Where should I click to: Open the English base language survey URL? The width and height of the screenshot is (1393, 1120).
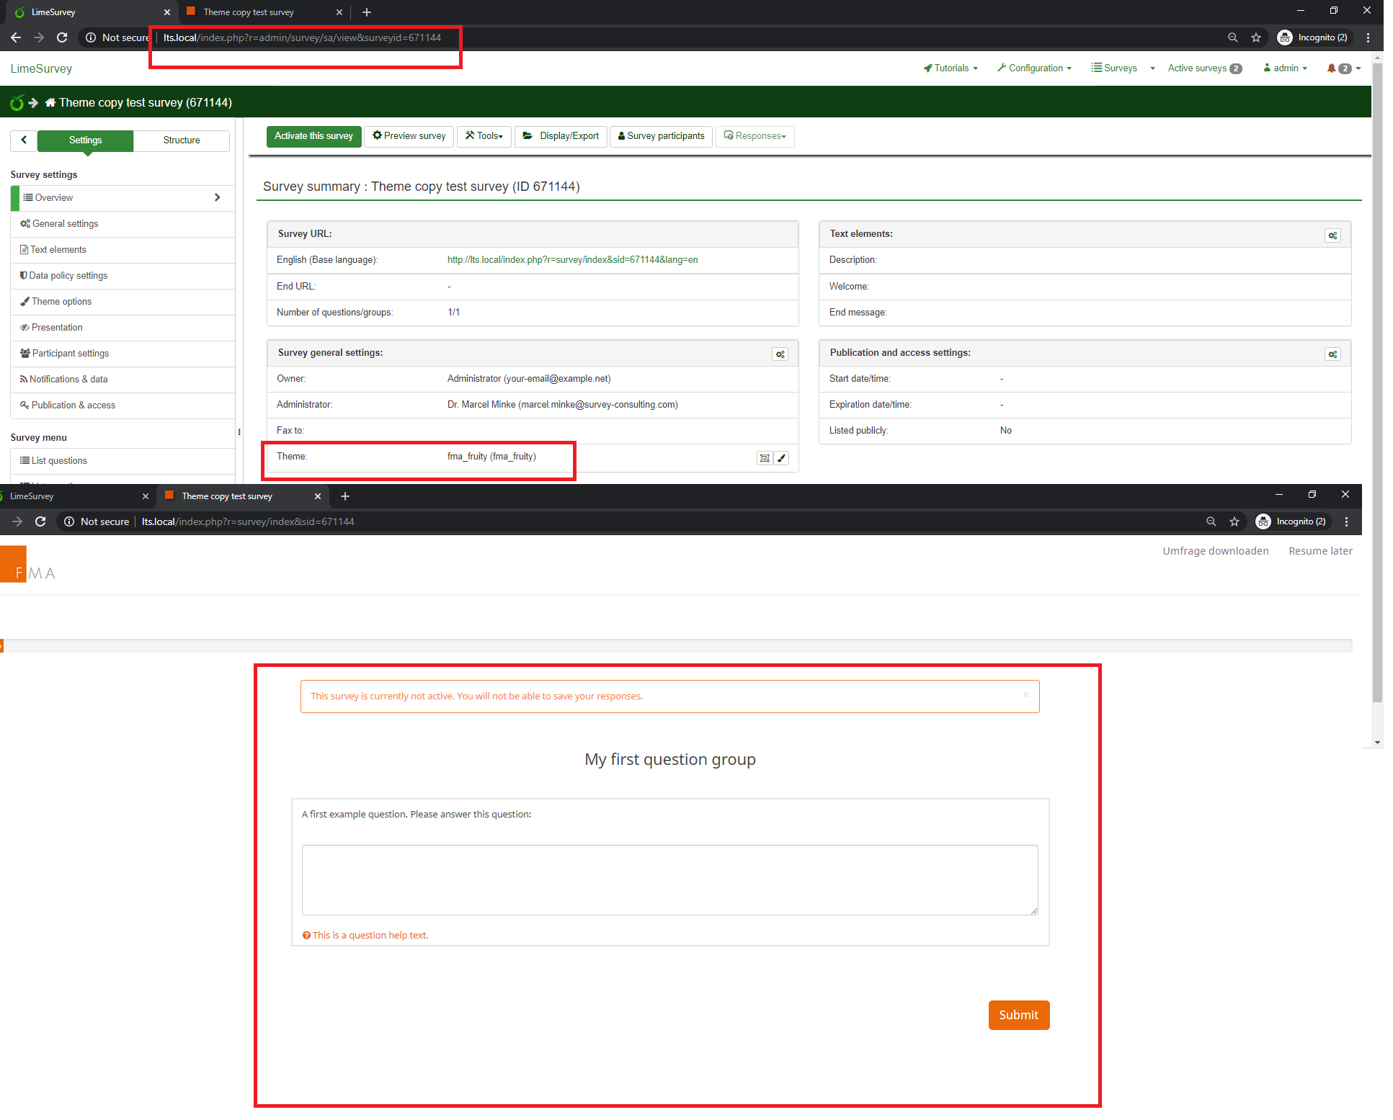(x=572, y=260)
